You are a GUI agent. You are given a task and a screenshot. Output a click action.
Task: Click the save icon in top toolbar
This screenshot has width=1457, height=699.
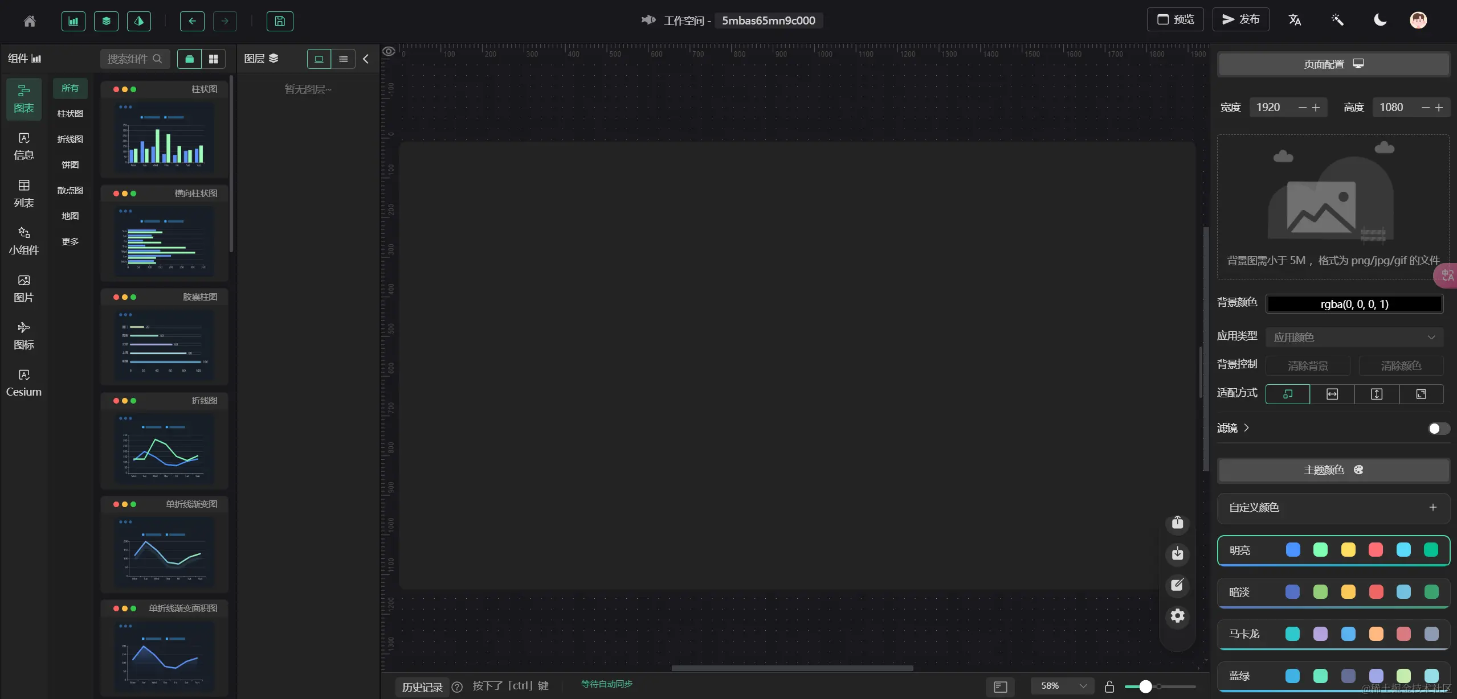coord(280,21)
